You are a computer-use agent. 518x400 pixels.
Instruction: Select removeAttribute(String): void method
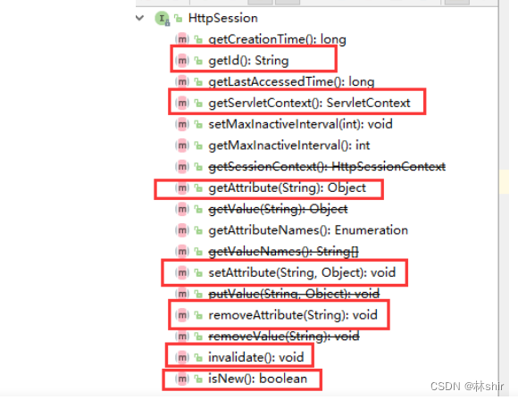293,315
